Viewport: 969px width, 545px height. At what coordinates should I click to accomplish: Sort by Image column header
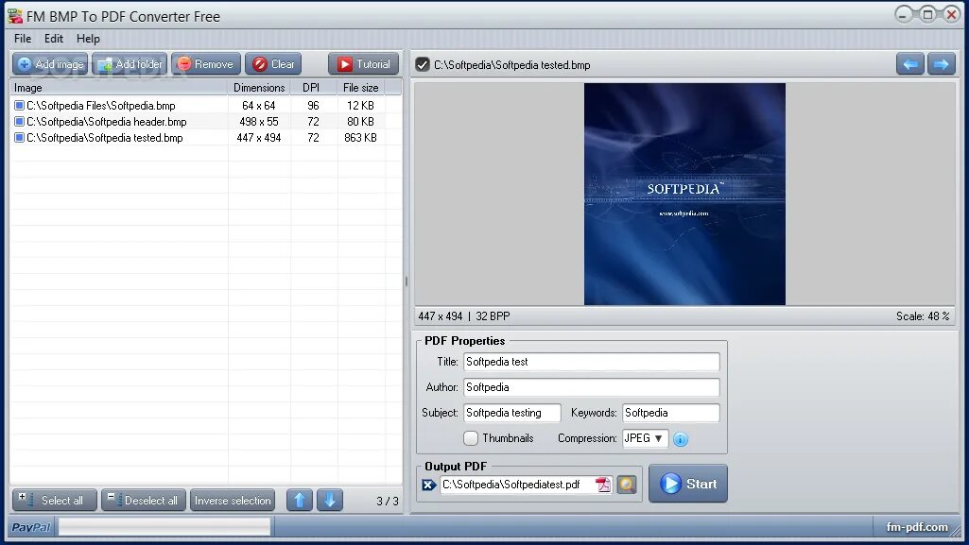pos(119,88)
